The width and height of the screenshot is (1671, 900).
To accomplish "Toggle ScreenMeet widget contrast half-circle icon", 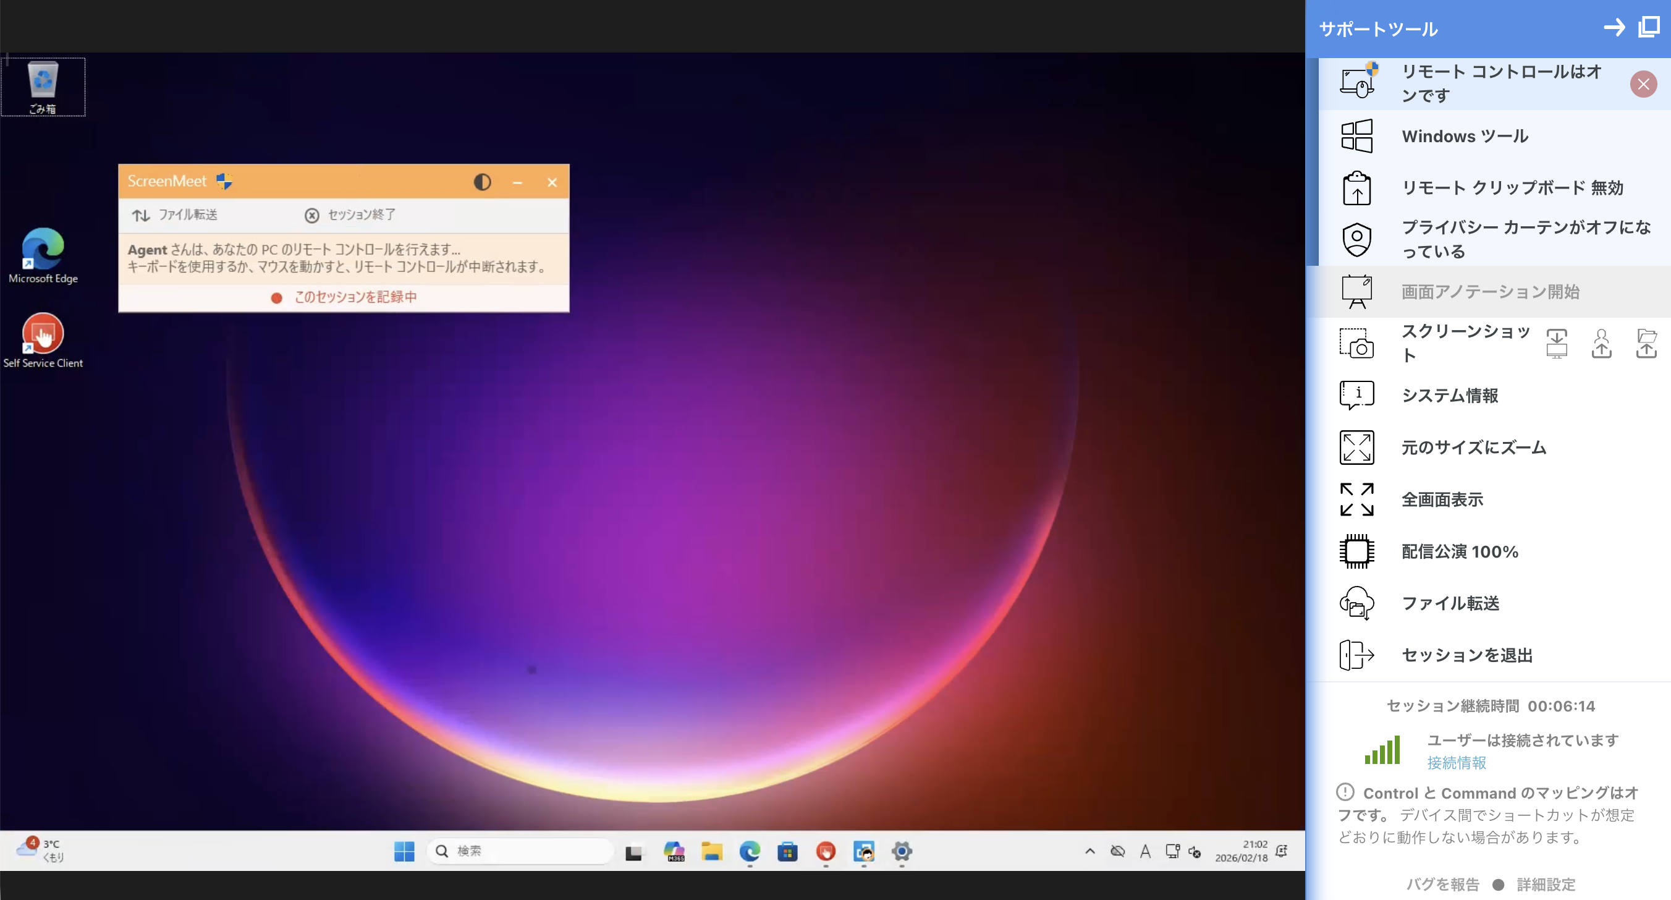I will (x=482, y=182).
